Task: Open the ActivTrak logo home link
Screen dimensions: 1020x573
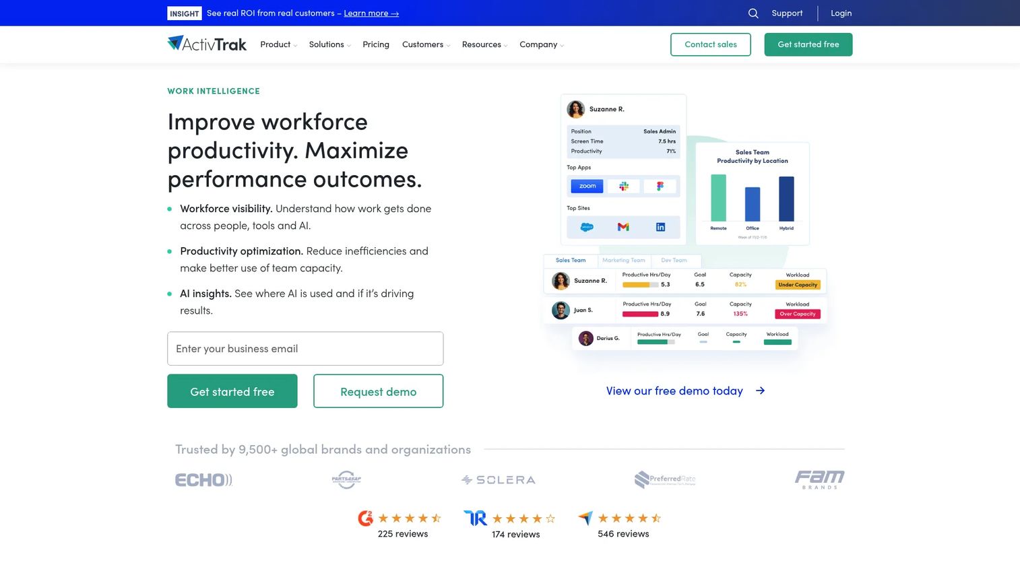Action: pyautogui.click(x=207, y=44)
